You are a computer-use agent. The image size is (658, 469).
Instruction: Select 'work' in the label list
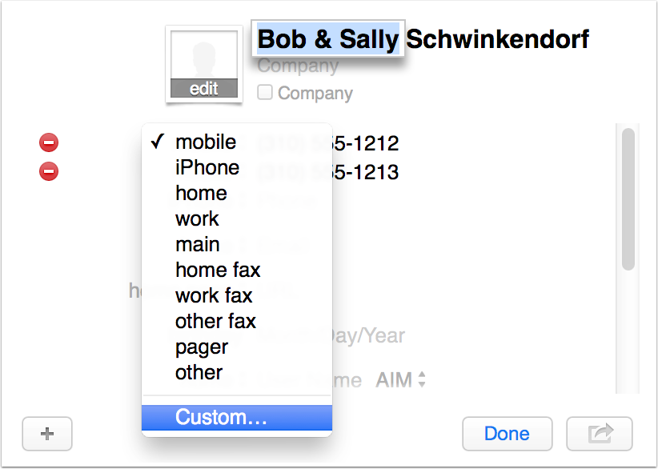pos(197,219)
